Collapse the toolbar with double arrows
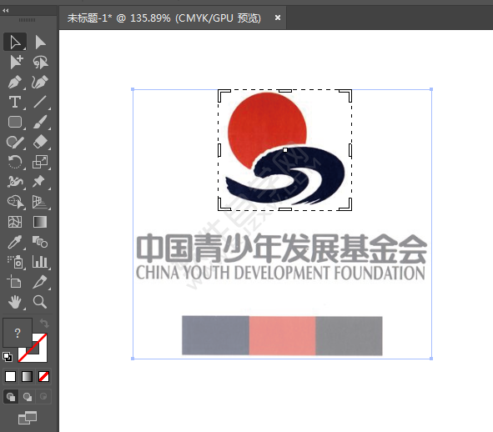This screenshot has height=432, width=493. click(x=5, y=10)
